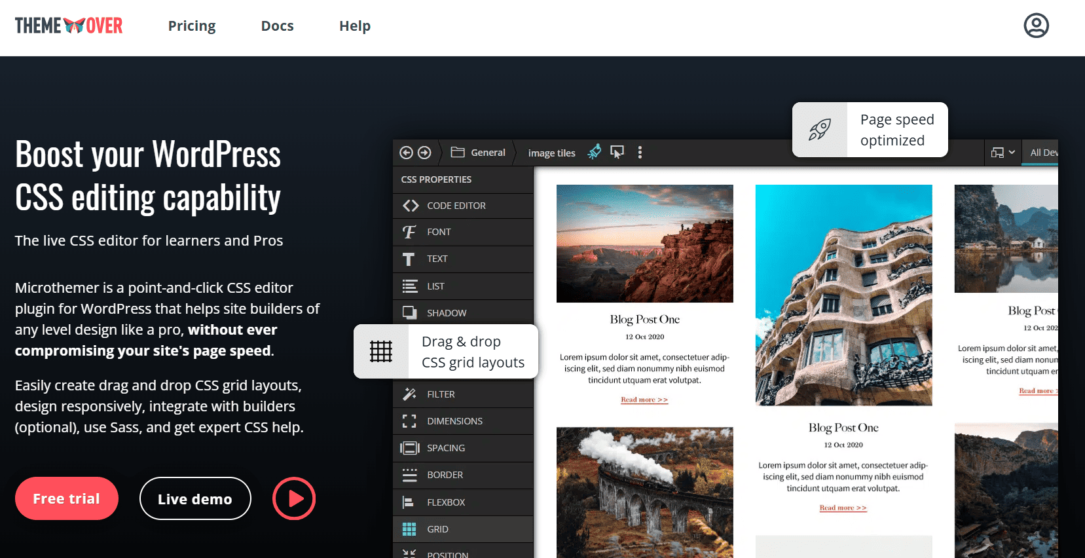Image resolution: width=1085 pixels, height=558 pixels.
Task: Click the SPACING property label
Action: 446,448
